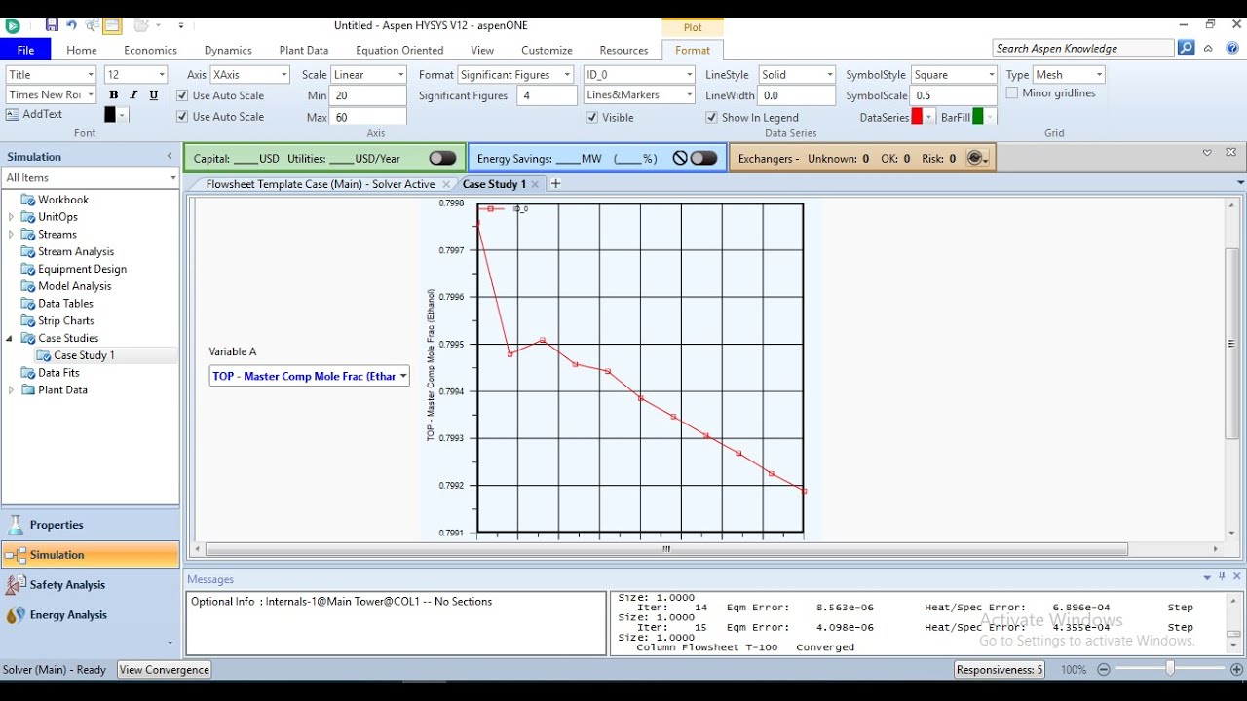The width and height of the screenshot is (1247, 701).
Task: Click the AddText tool
Action: 35,115
